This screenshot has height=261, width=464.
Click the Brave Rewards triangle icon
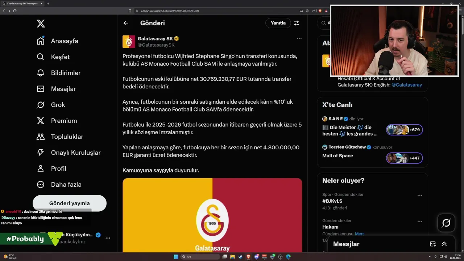(x=327, y=11)
